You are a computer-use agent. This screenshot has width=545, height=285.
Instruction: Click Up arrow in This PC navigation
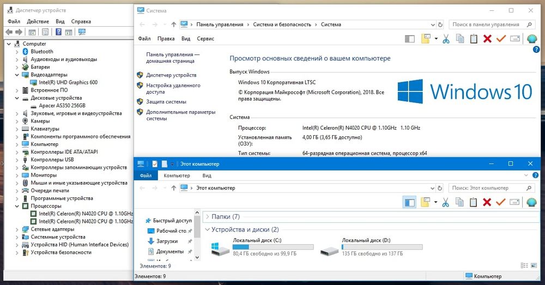(174, 187)
